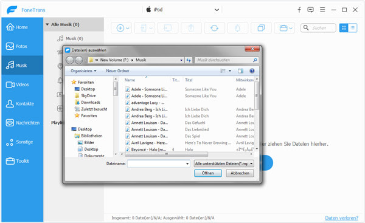Click the refresh sync icon in toolbar
365x223 pixels.
point(214,28)
